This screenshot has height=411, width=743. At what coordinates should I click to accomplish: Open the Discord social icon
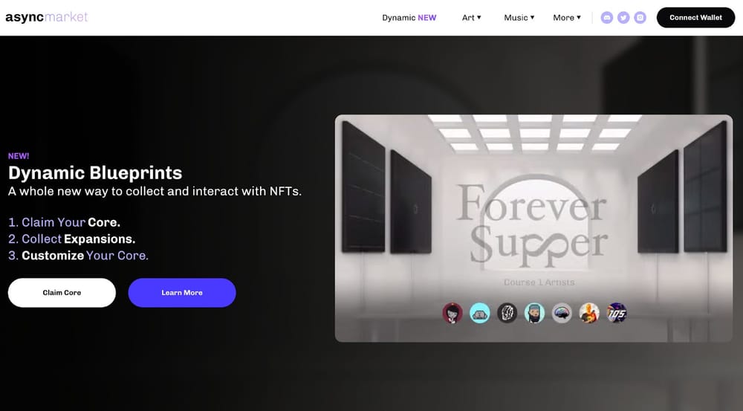click(x=607, y=18)
